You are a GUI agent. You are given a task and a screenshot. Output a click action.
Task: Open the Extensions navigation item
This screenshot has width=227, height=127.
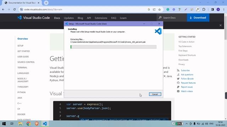(101, 18)
